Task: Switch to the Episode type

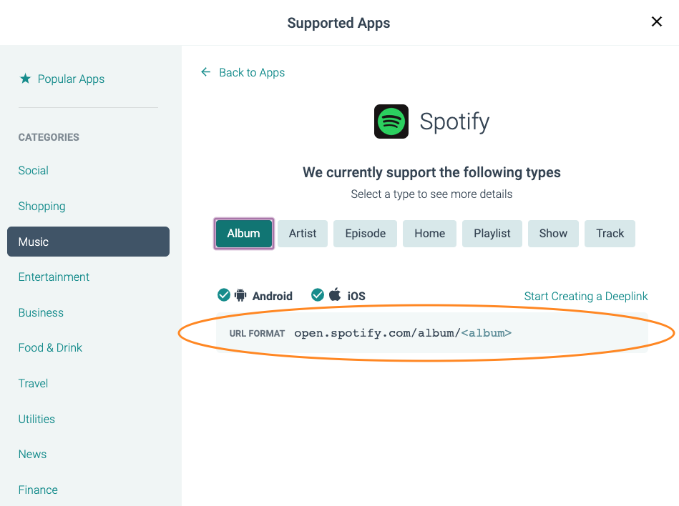Action: coord(365,234)
